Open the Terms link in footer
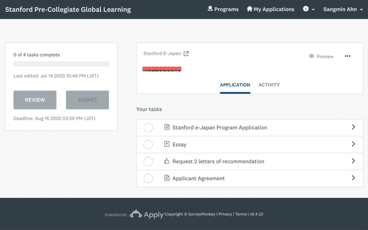Screen dimensions: 368x230 (x=241, y=214)
